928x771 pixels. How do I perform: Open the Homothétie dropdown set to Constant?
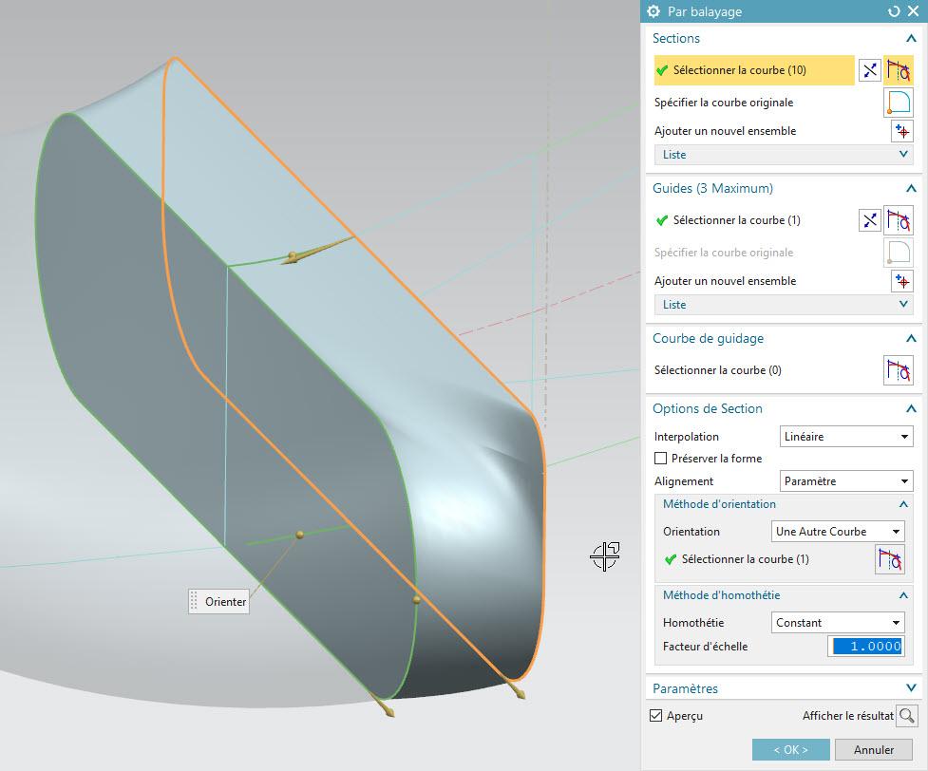click(x=838, y=623)
